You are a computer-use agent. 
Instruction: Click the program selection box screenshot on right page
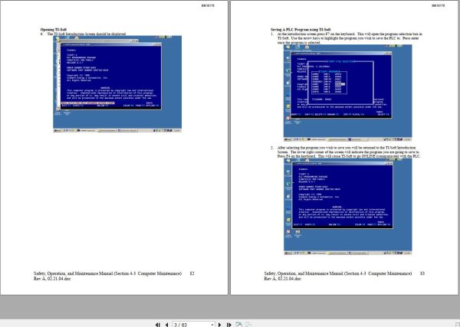tap(347, 93)
